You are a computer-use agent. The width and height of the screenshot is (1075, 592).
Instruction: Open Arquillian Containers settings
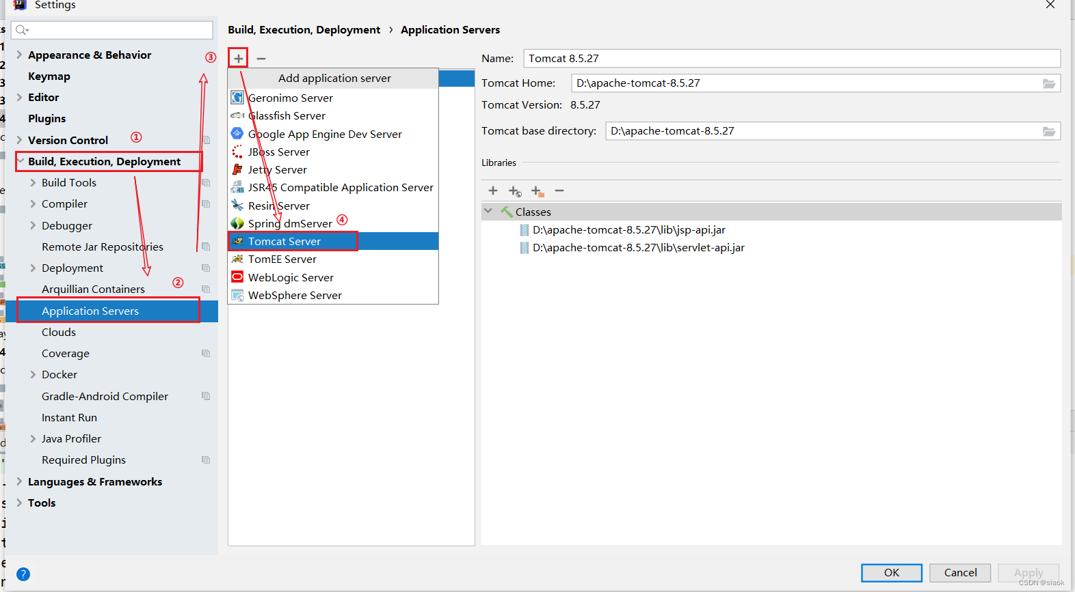94,289
